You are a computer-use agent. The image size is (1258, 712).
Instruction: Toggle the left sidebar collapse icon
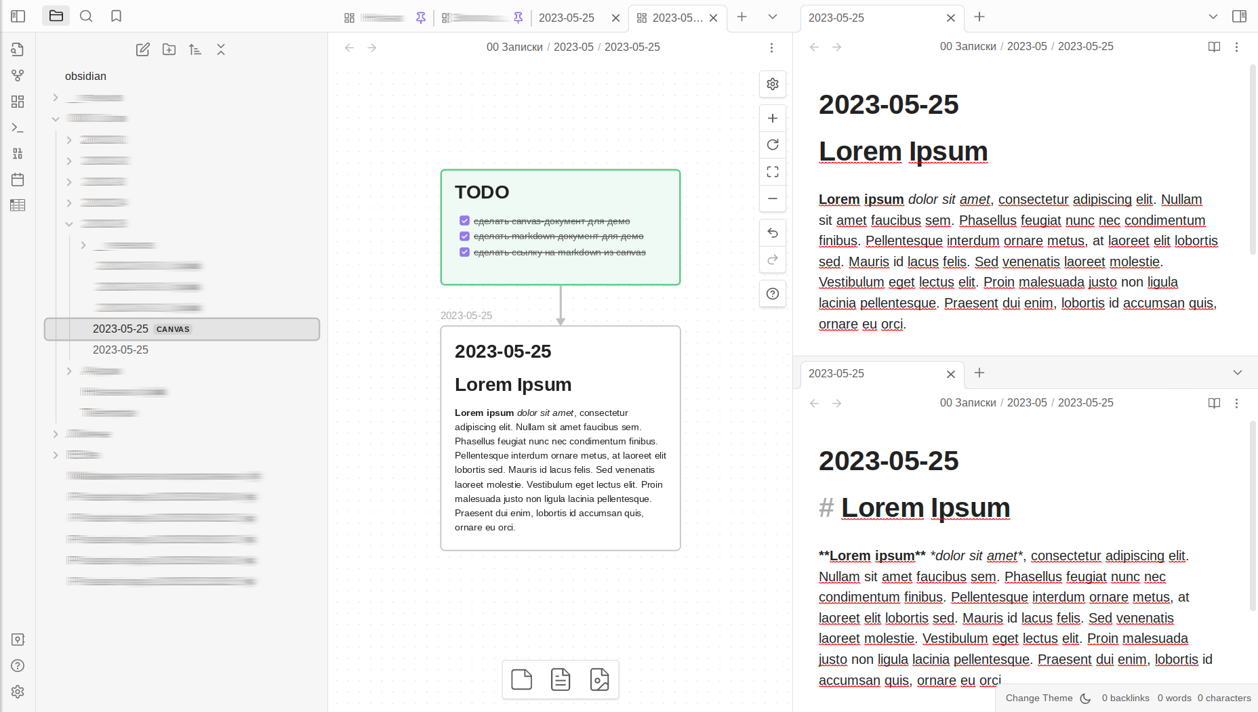point(18,16)
